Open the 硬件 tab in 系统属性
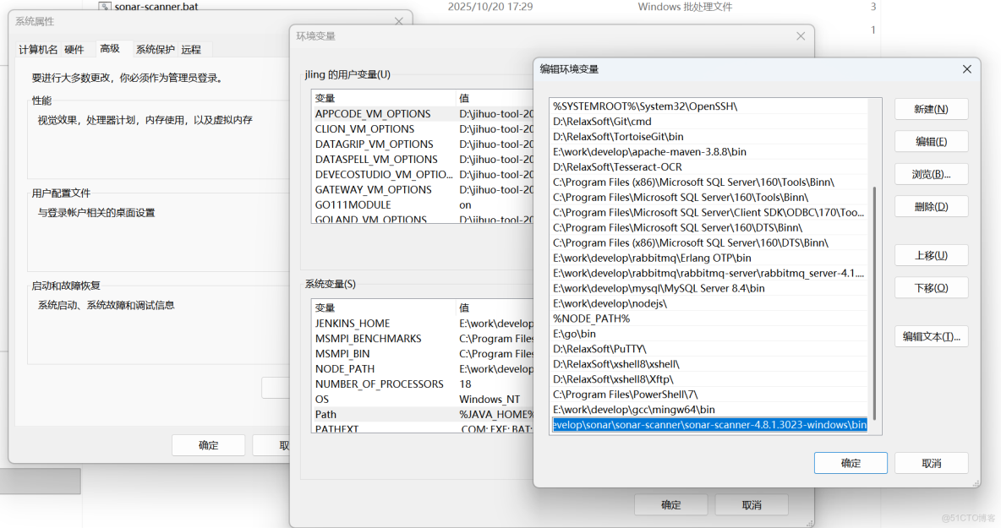The width and height of the screenshot is (1001, 528). pos(74,49)
